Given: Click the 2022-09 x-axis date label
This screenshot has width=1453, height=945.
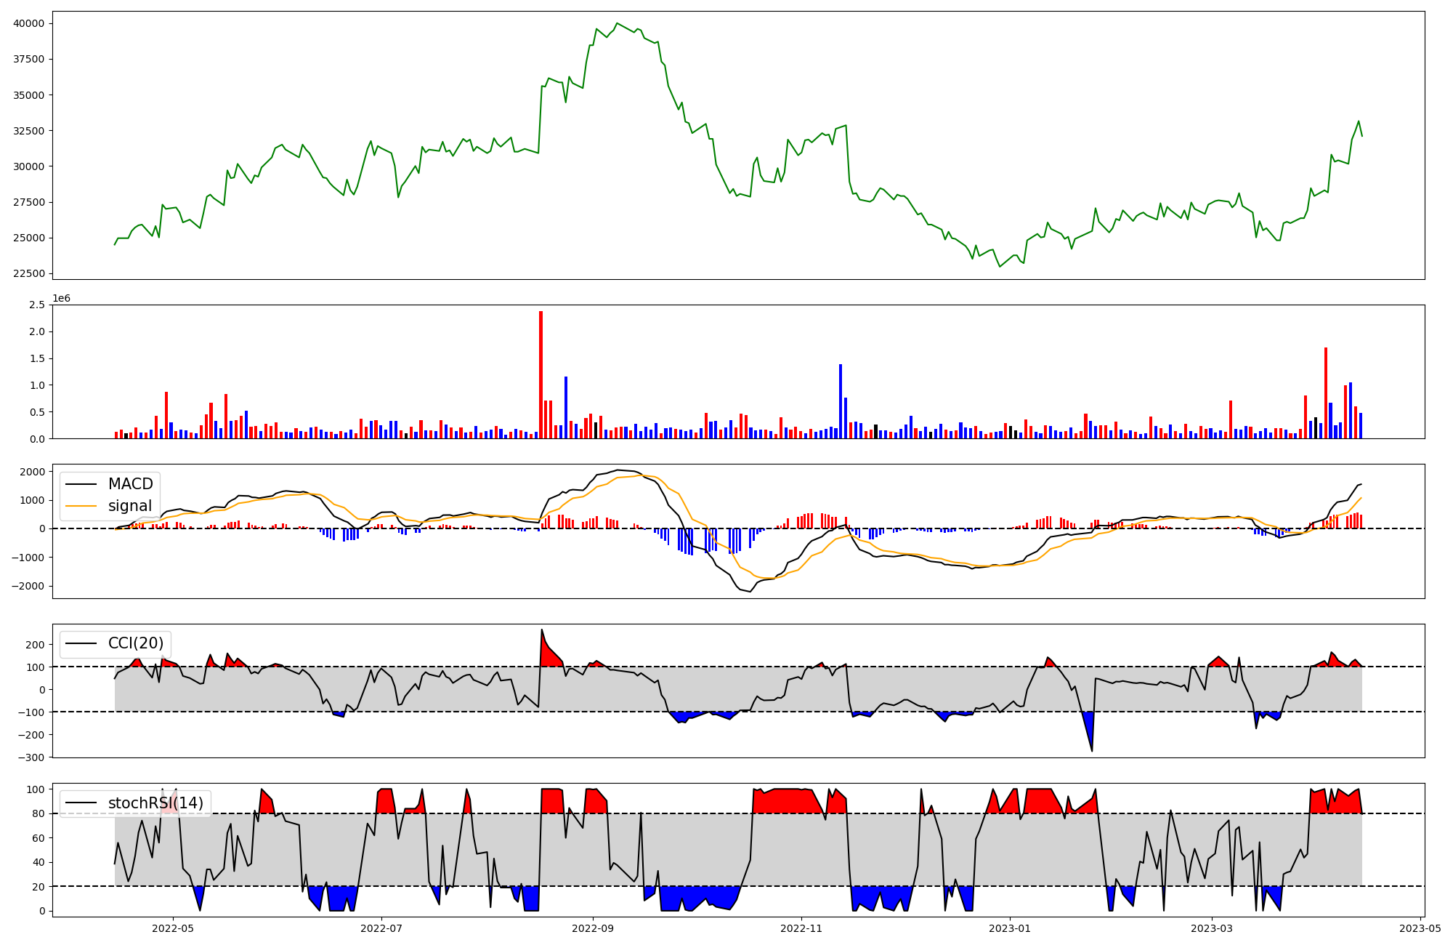Looking at the screenshot, I should pos(593,928).
